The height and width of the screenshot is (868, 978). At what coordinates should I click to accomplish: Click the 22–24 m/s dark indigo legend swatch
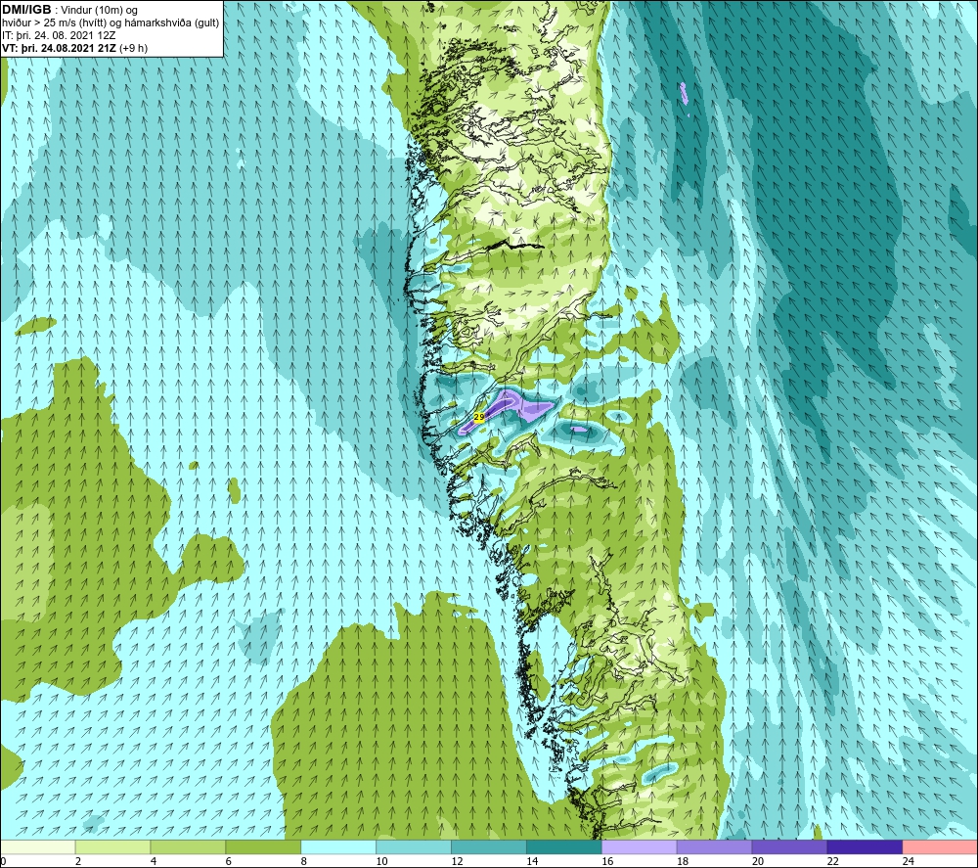point(865,846)
